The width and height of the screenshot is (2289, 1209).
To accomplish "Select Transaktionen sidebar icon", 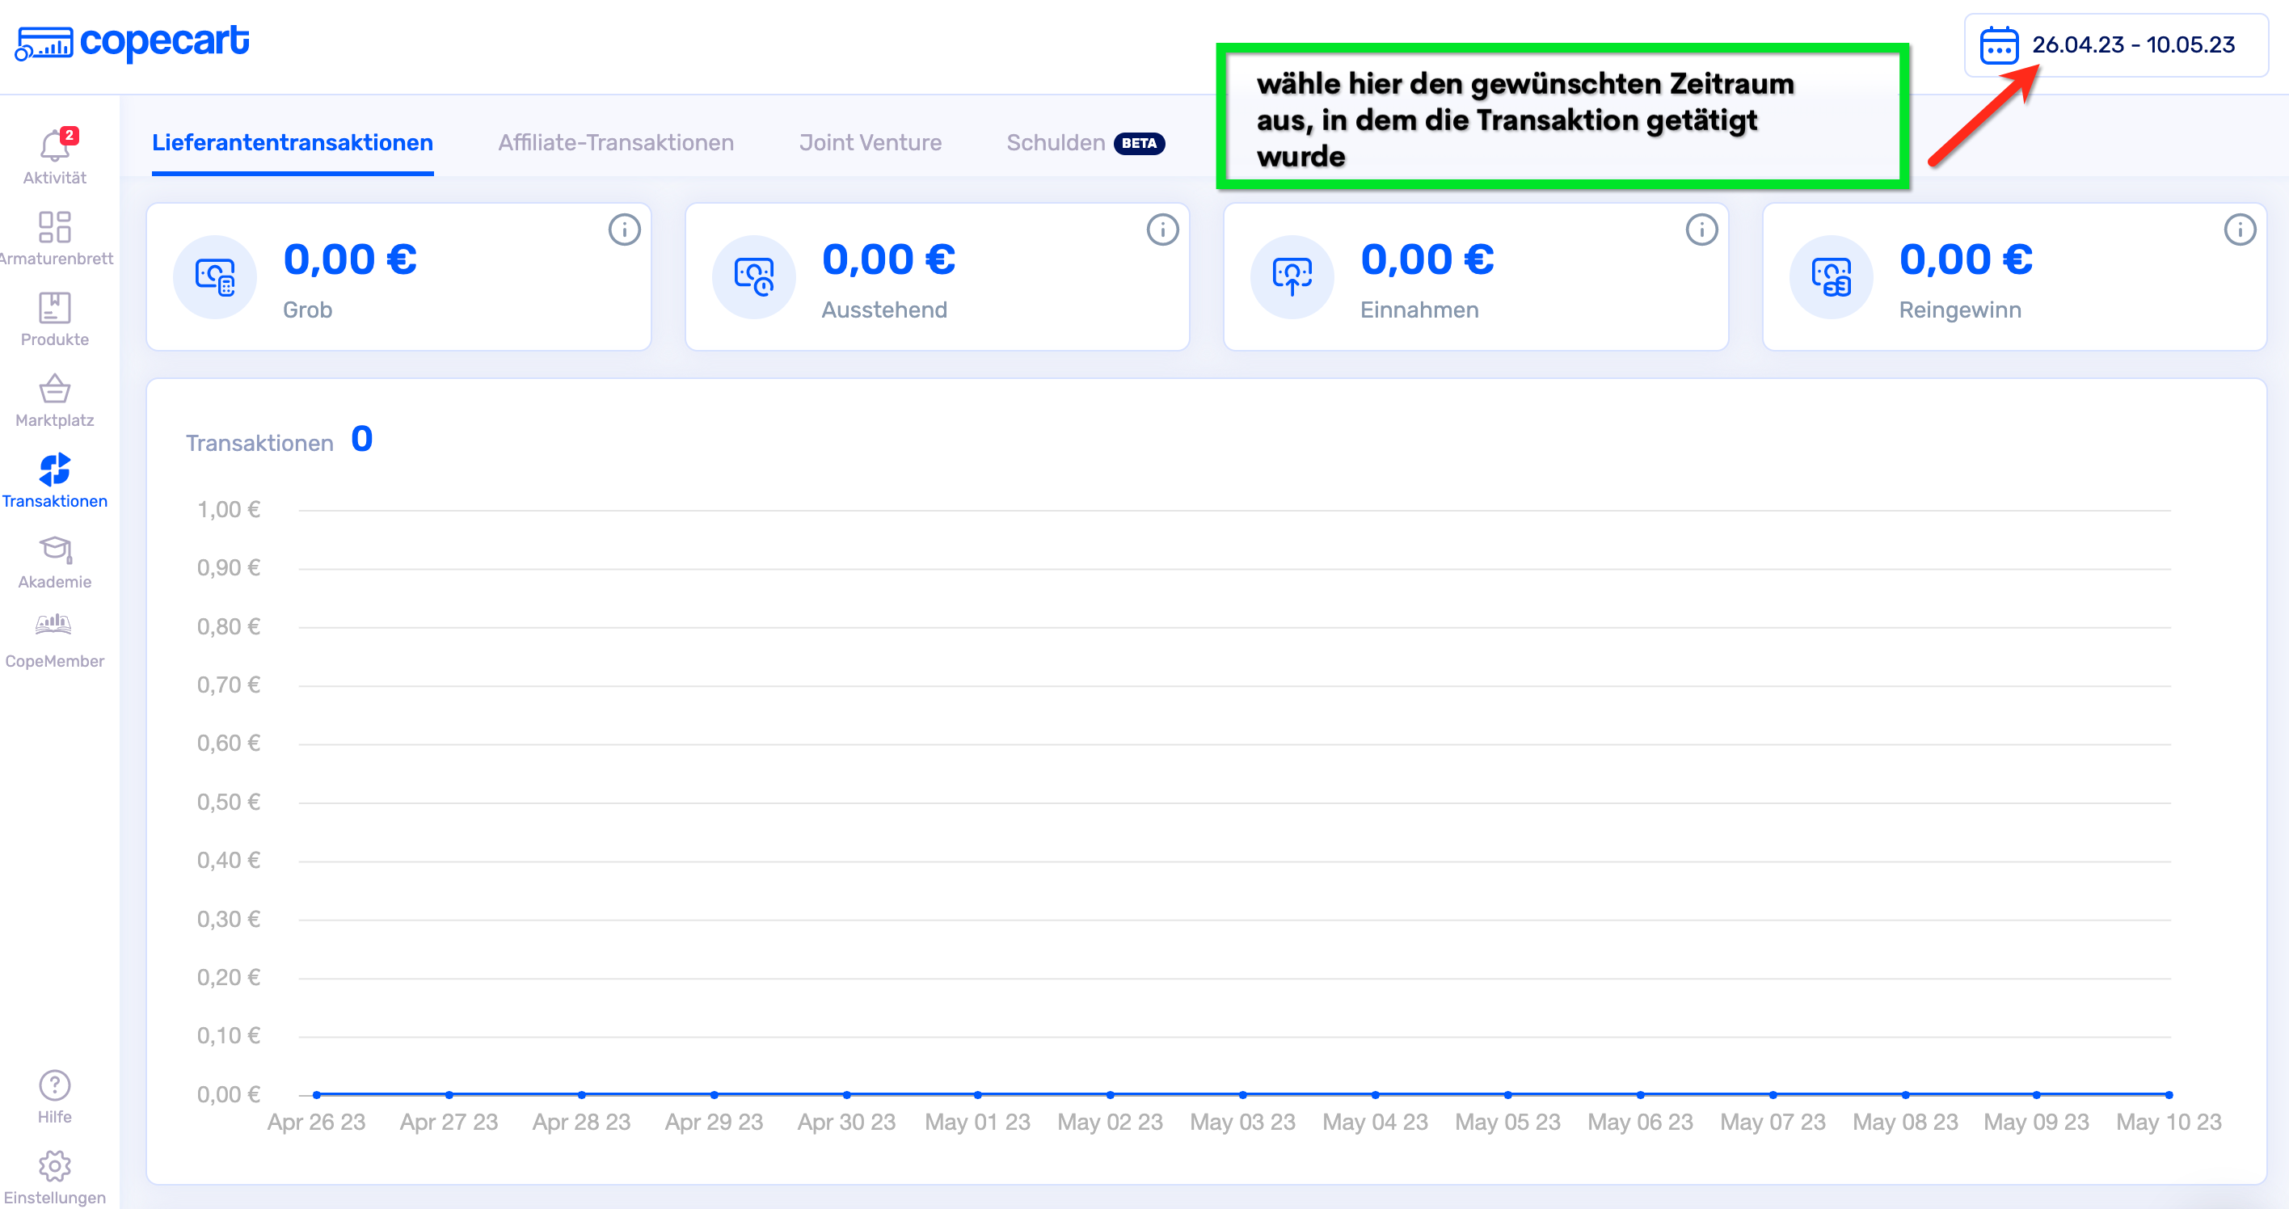I will click(x=54, y=470).
